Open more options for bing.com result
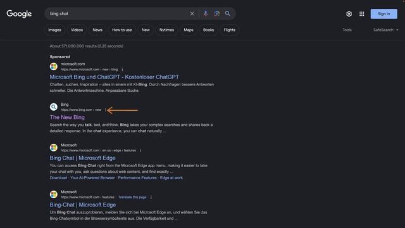This screenshot has width=405, height=228. coord(105,110)
